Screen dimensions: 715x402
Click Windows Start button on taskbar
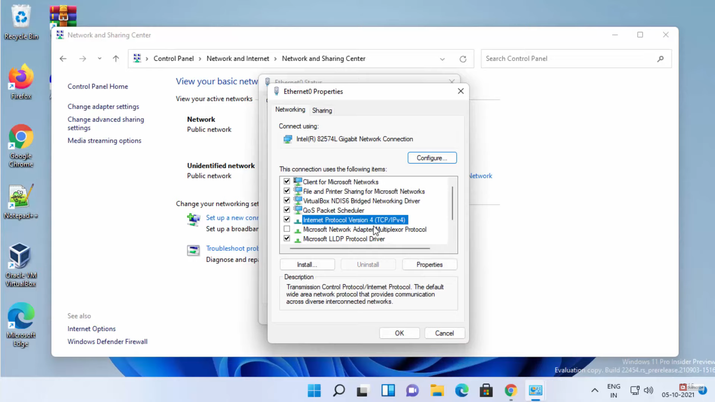(x=314, y=390)
